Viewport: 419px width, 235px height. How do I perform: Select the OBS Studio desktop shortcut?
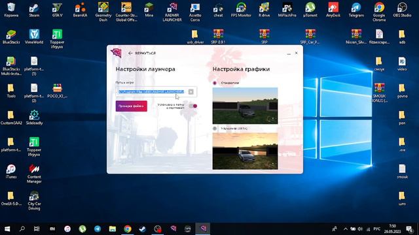(x=402, y=10)
